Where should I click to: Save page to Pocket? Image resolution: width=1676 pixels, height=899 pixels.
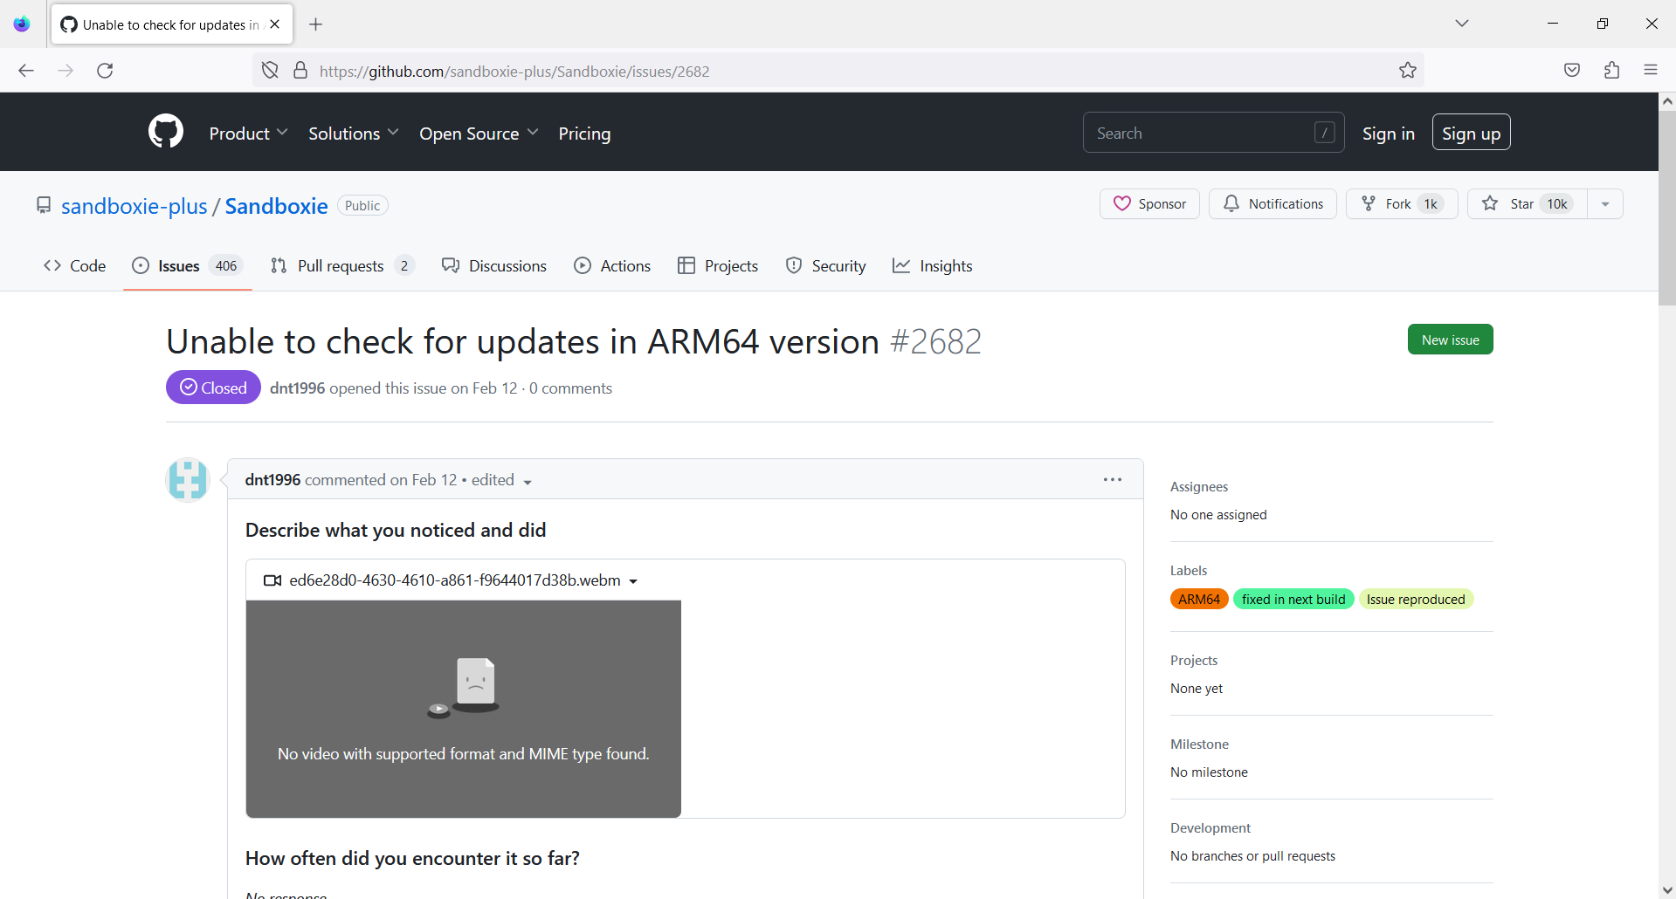[x=1572, y=71]
